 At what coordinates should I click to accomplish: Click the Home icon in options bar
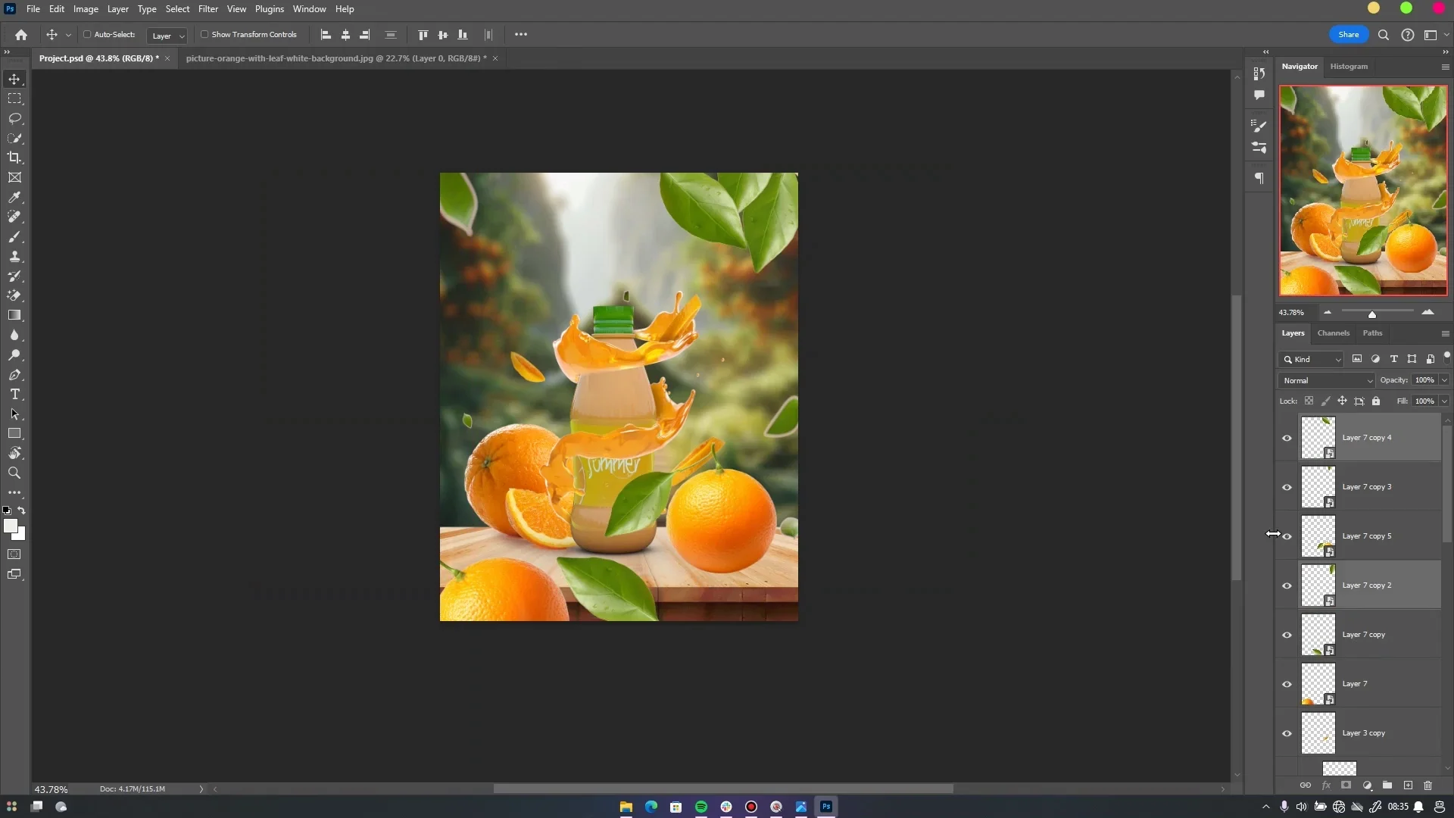21,35
